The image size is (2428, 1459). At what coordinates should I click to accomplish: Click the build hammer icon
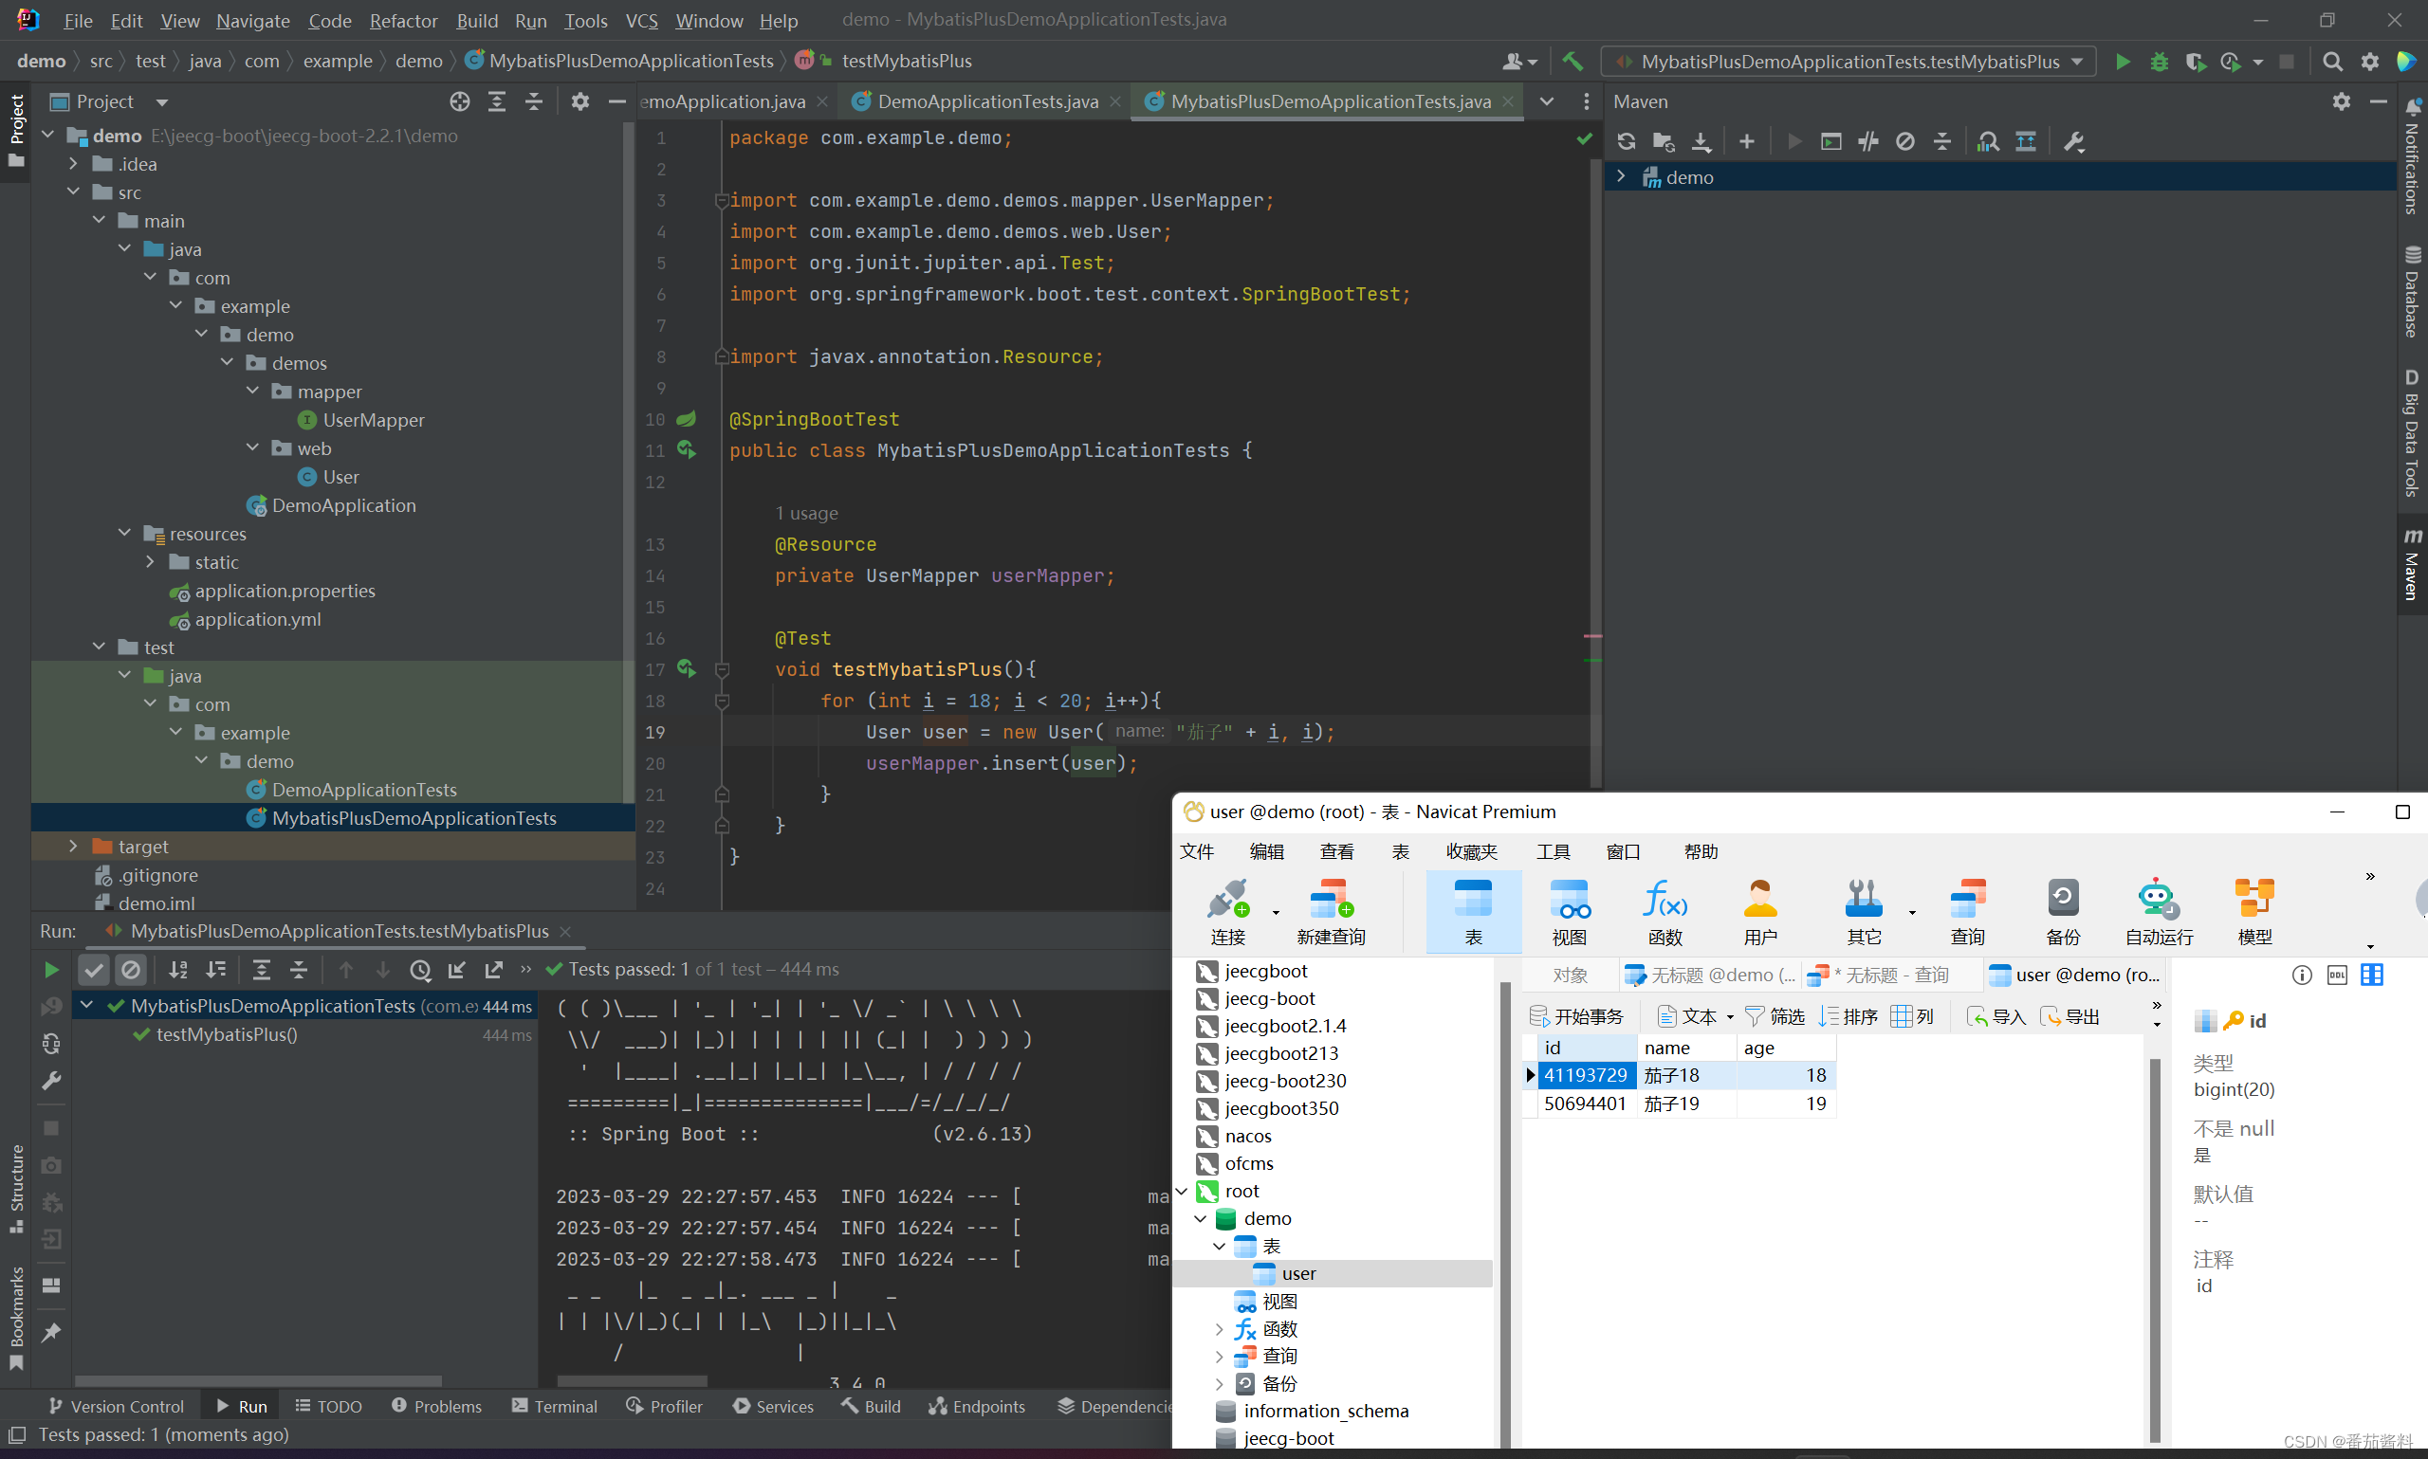1573,61
